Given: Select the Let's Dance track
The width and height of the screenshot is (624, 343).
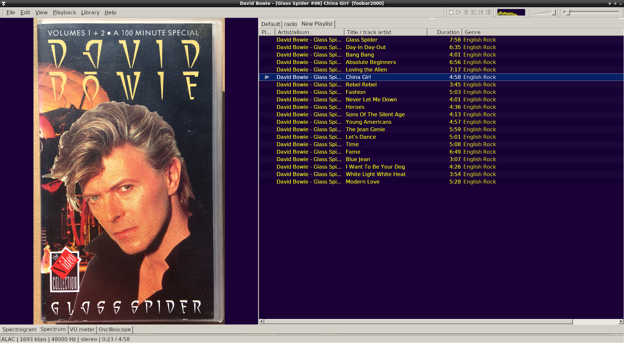Looking at the screenshot, I should point(361,137).
